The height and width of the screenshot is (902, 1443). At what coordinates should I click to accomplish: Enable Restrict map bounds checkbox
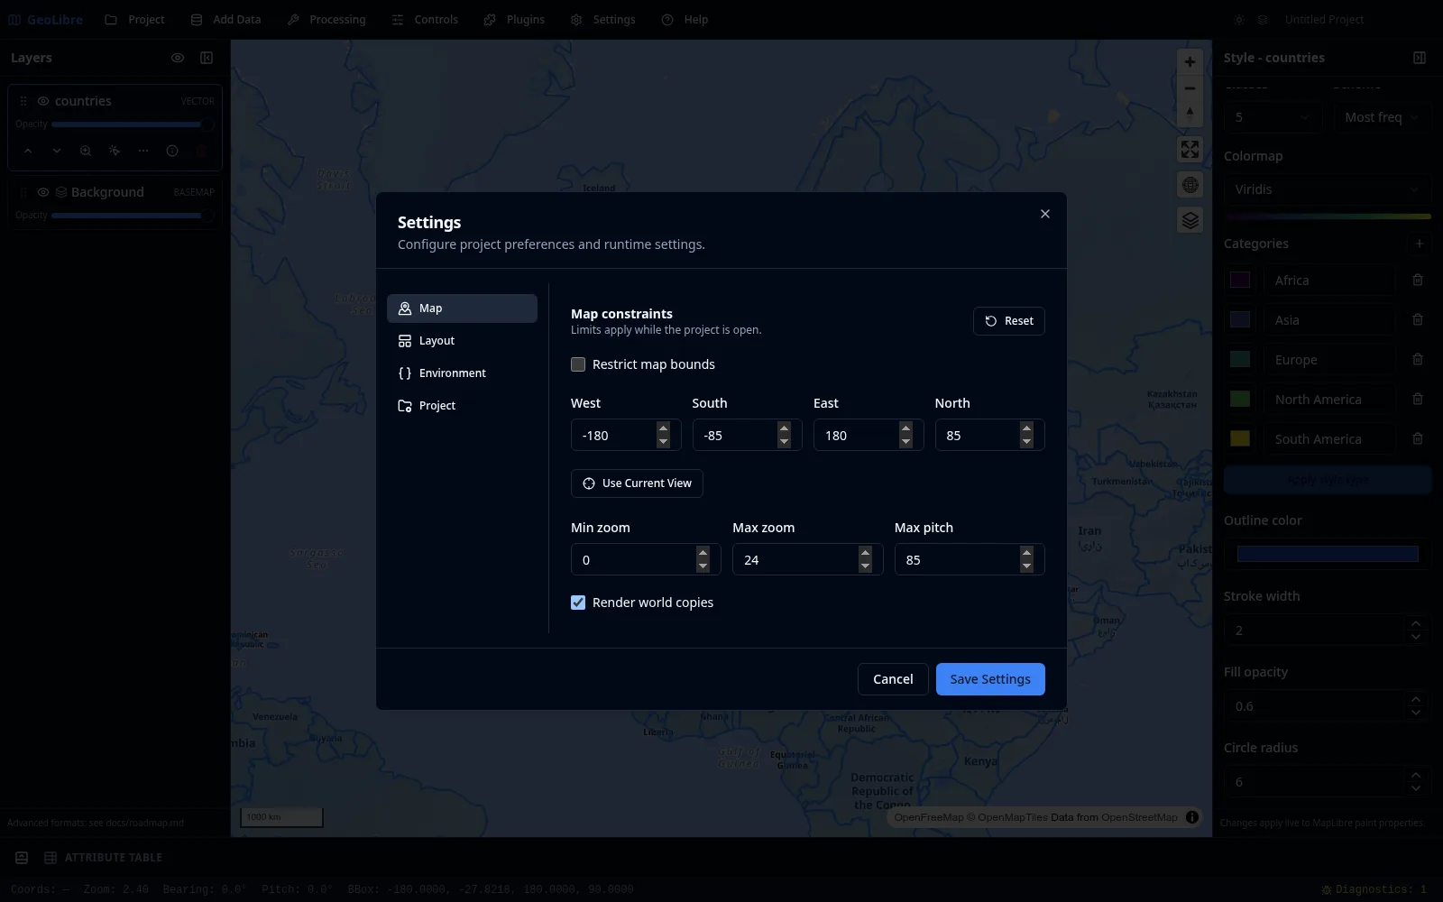[x=578, y=364]
